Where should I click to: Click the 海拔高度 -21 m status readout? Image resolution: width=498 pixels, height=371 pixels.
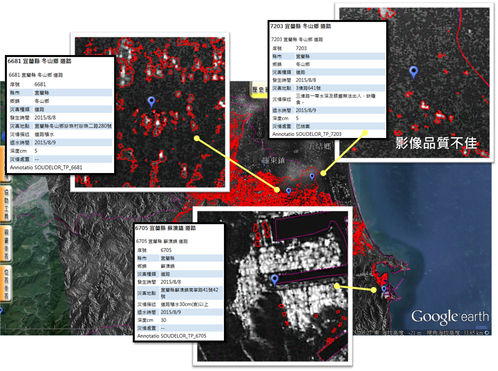pyautogui.click(x=401, y=333)
